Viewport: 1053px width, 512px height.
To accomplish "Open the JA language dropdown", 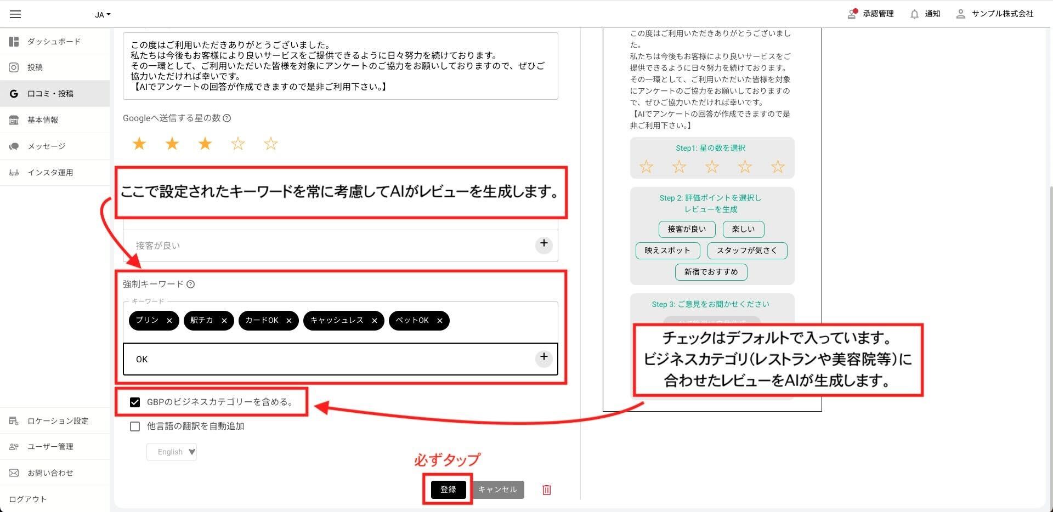I will pos(103,15).
